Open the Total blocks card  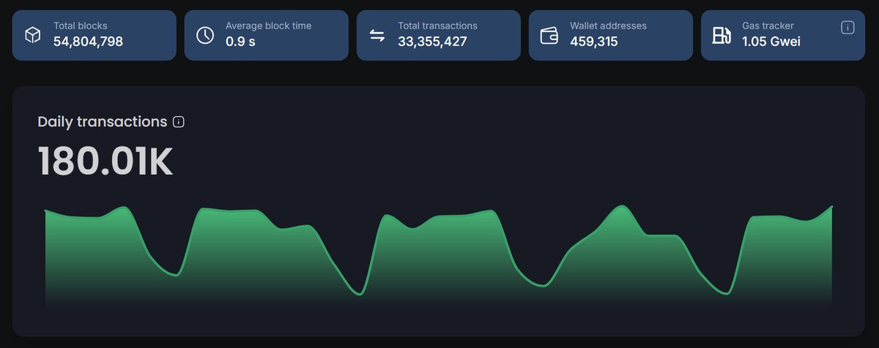click(94, 35)
